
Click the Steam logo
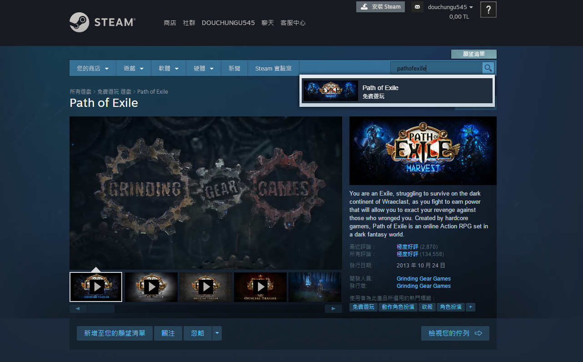pos(102,22)
